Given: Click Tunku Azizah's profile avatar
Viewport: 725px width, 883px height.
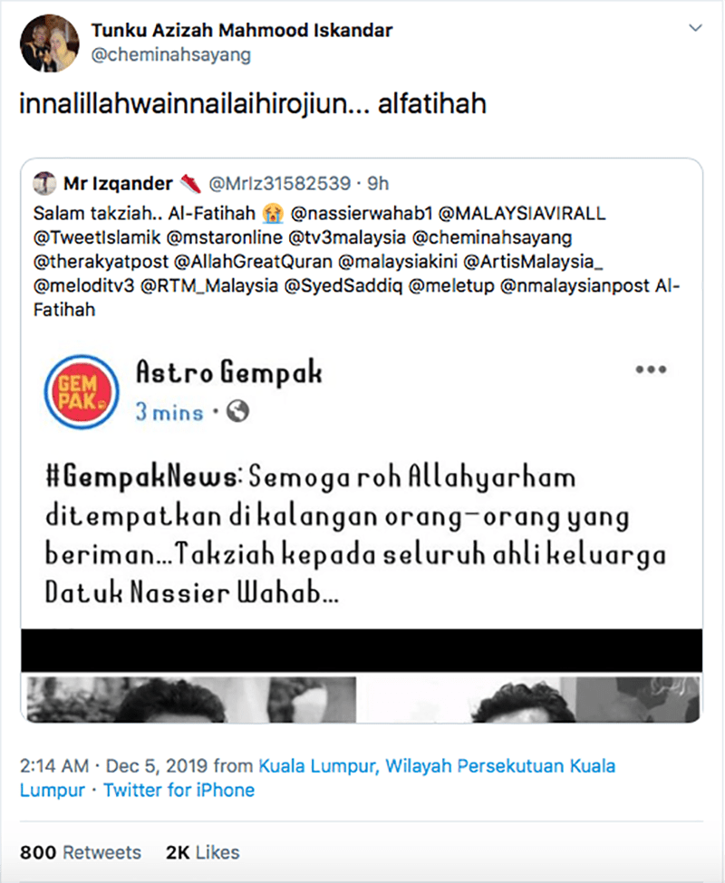Looking at the screenshot, I should 50,43.
